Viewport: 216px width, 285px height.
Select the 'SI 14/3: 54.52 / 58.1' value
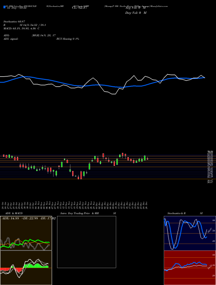click(x=33, y=25)
